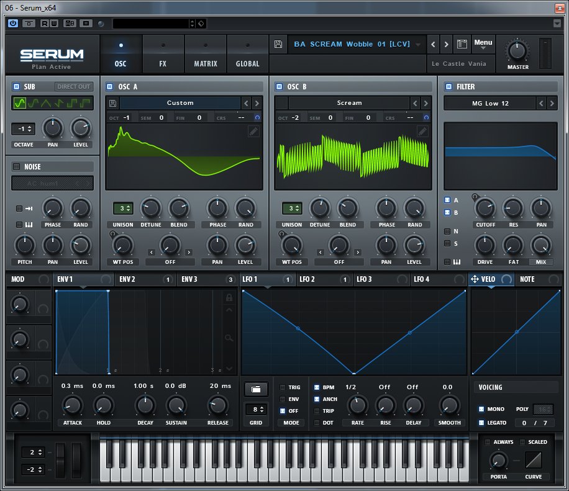The width and height of the screenshot is (569, 491).
Task: Go to the next preset arrow
Action: coord(447,44)
